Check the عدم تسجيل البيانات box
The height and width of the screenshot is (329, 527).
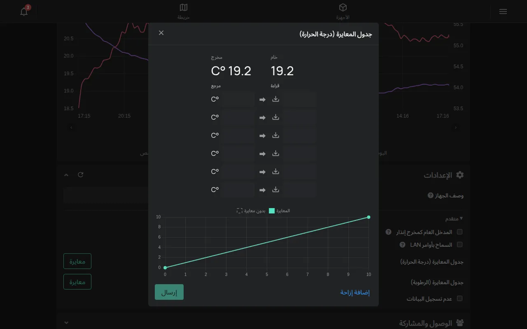coord(460,299)
